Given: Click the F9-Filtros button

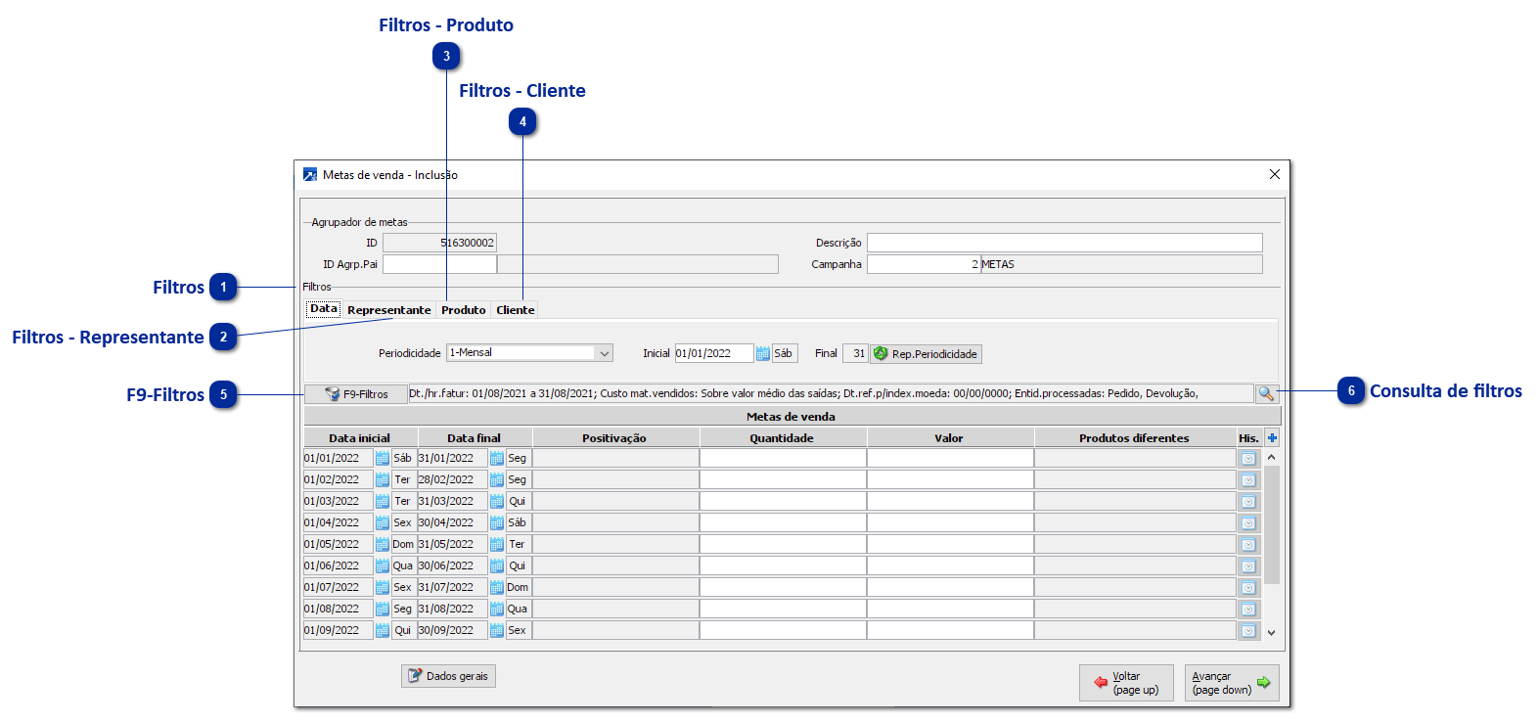Looking at the screenshot, I should click(356, 393).
